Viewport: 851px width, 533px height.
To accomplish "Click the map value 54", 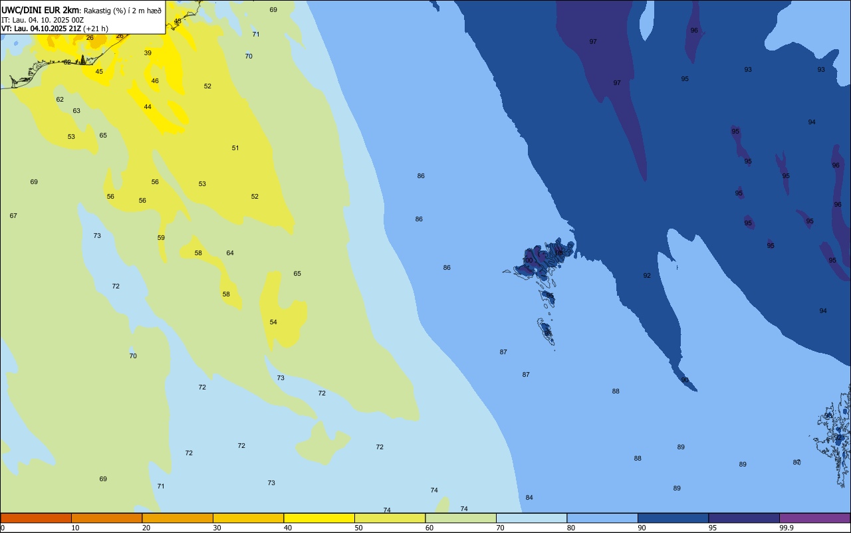I will pyautogui.click(x=273, y=322).
